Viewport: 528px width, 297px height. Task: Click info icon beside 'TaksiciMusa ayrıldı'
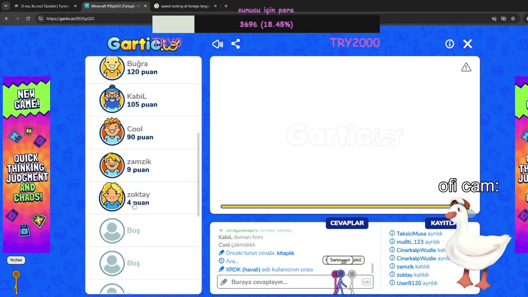pos(392,233)
